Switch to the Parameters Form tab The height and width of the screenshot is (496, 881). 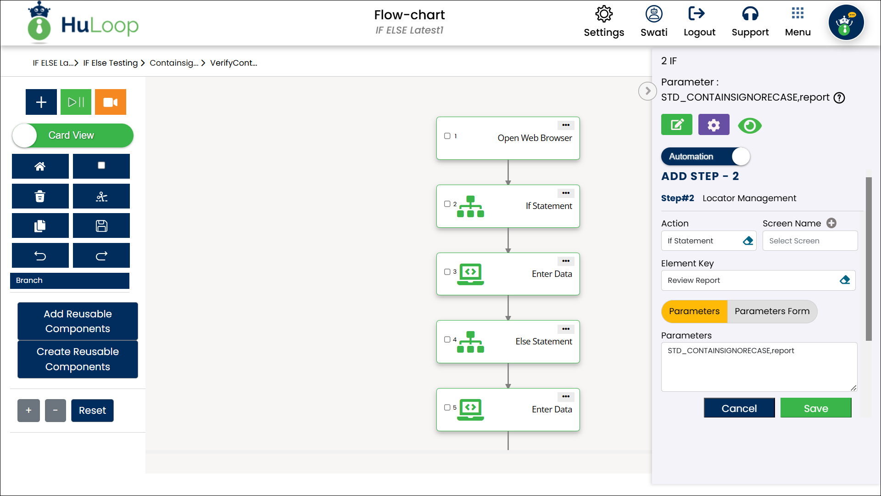[772, 311]
